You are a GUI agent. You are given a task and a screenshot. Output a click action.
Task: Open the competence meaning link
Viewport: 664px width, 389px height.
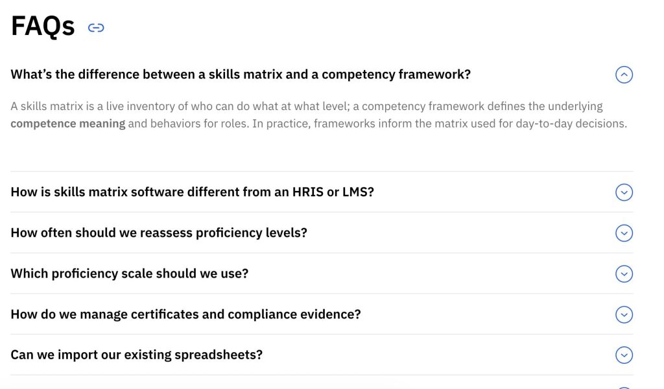[x=67, y=123]
